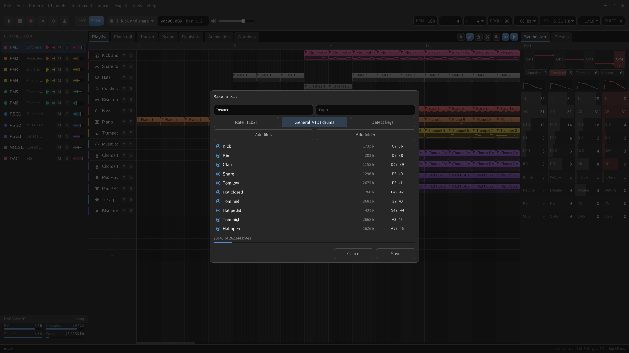Click the snare drum icon on Snare roll track
The height and width of the screenshot is (353, 629).
pyautogui.click(x=97, y=66)
